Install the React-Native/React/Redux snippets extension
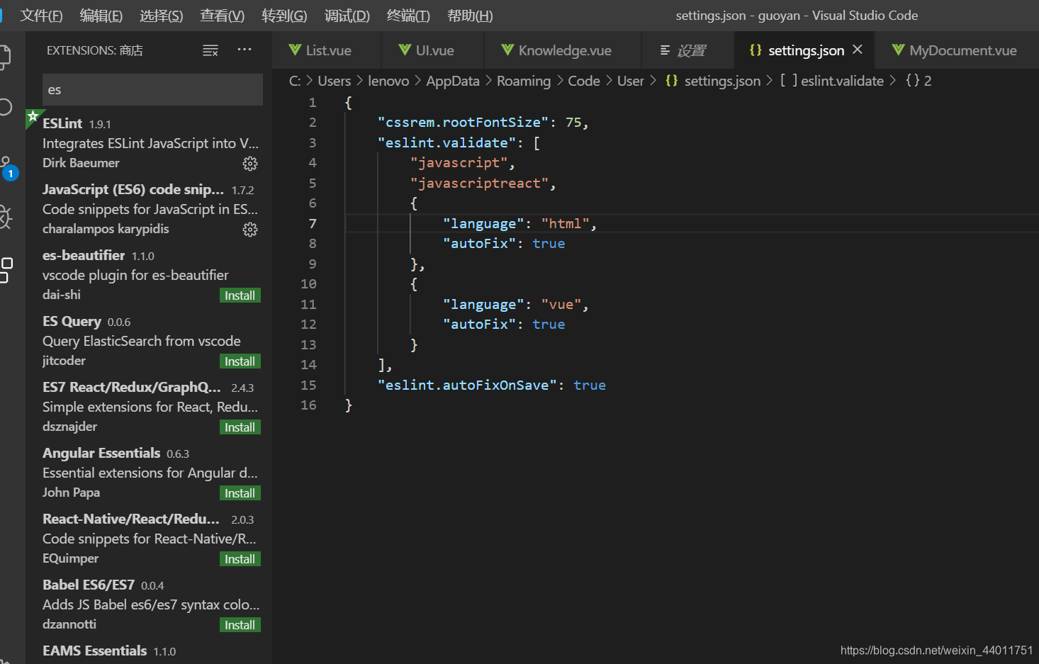1039x664 pixels. pos(240,559)
